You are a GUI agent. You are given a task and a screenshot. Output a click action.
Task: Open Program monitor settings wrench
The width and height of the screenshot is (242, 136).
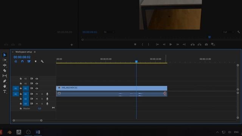click(239, 32)
